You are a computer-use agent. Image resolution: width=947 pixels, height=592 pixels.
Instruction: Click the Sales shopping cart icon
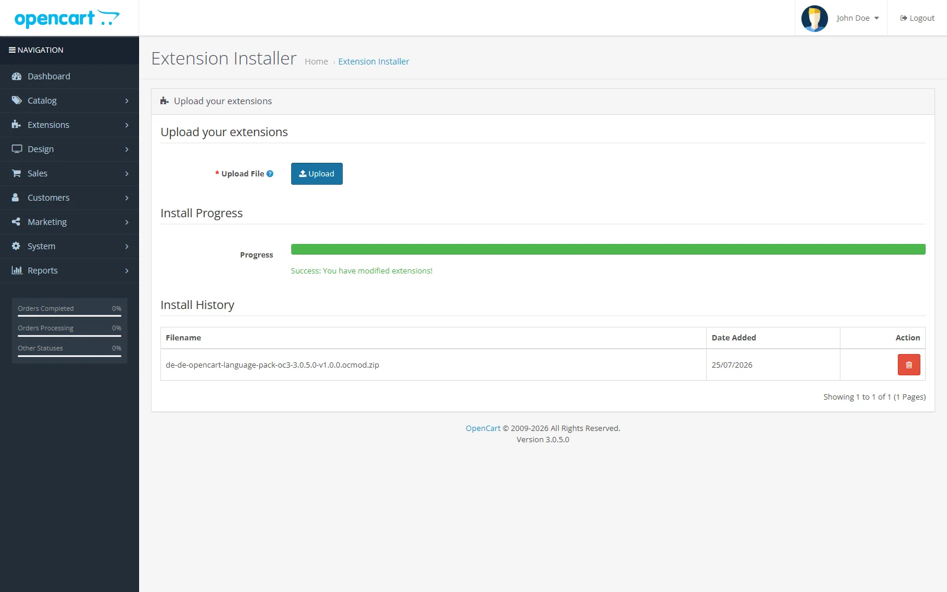(17, 173)
